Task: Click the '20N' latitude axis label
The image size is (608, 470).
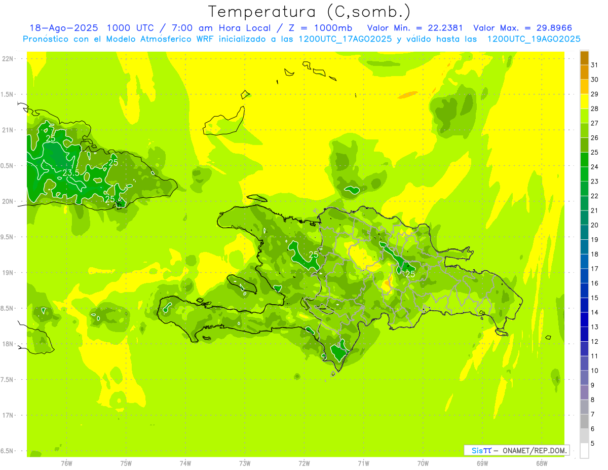Action: pyautogui.click(x=8, y=201)
